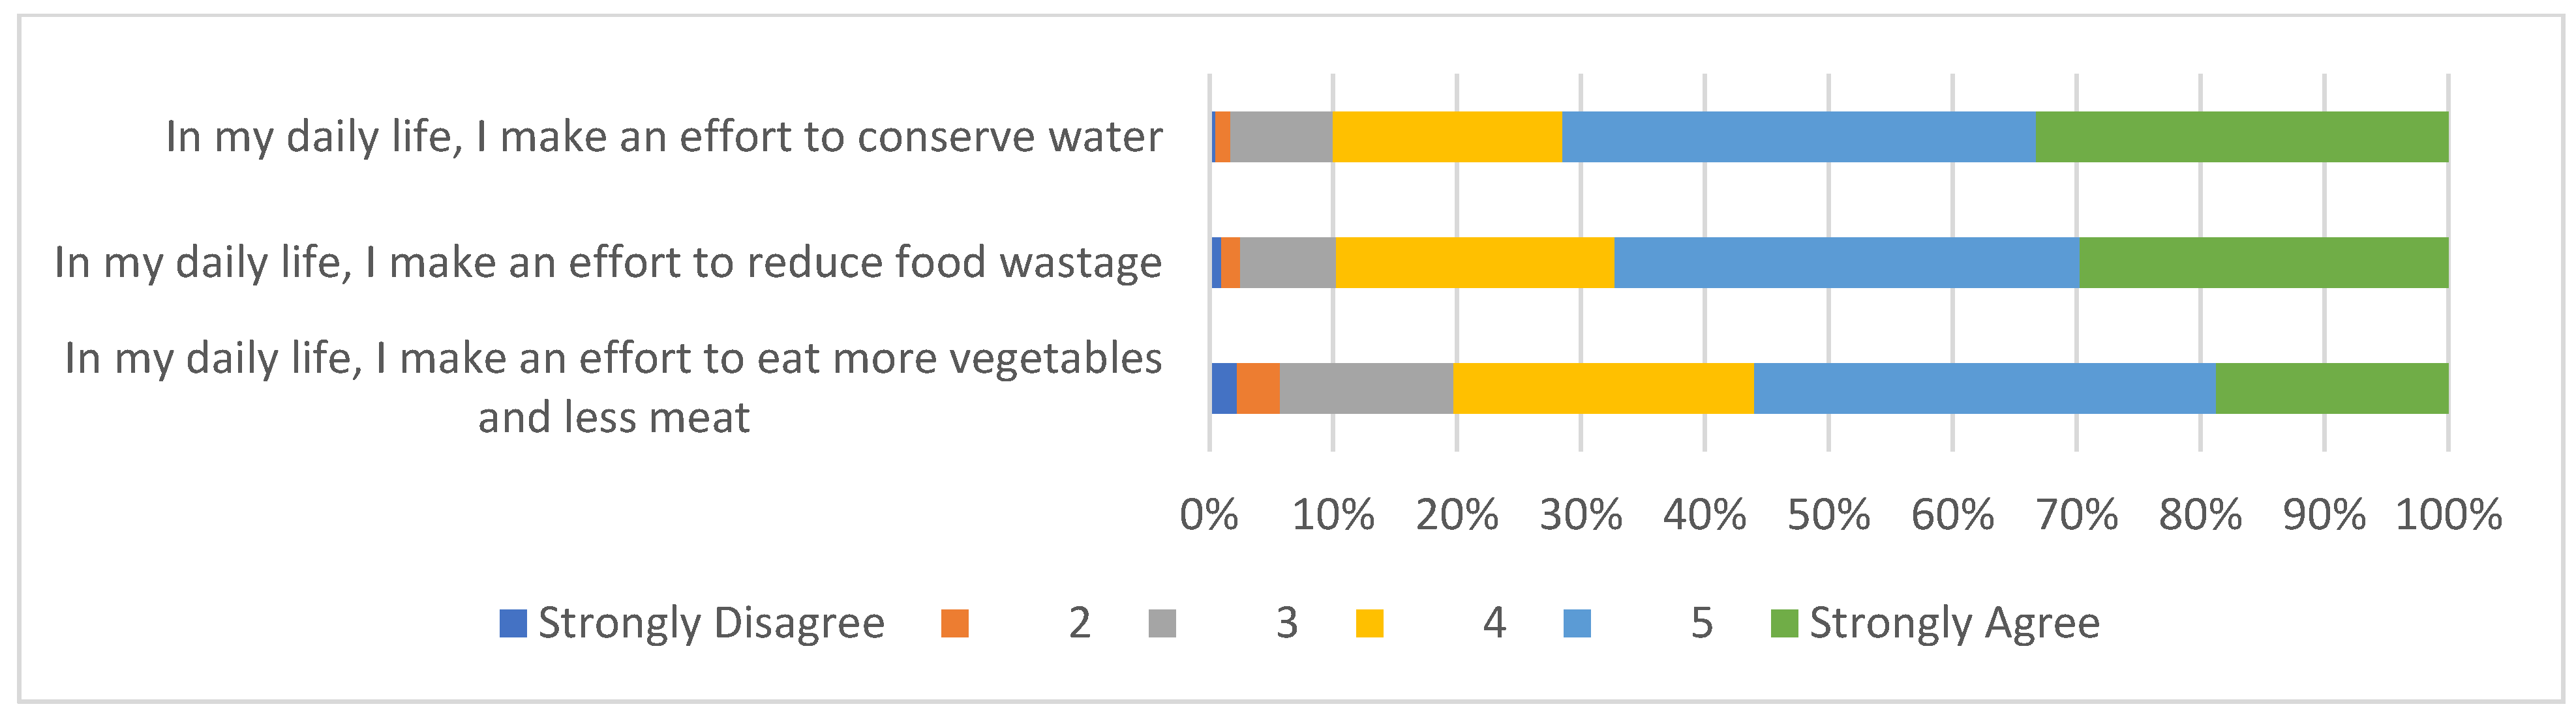
Task: Click the green segment of the food wastage bar
Action: (2264, 263)
